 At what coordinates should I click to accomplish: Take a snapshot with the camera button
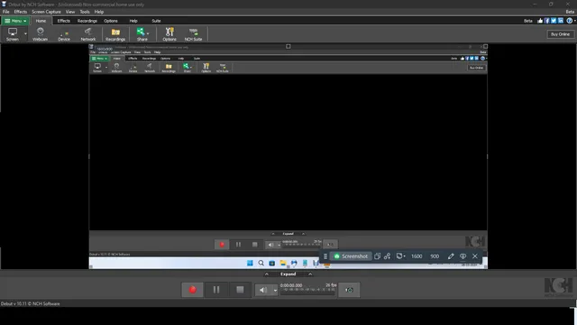(x=349, y=290)
